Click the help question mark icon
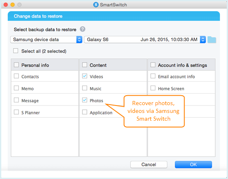Image resolution: width=228 pixels, height=179 pixels. pyautogui.click(x=82, y=29)
